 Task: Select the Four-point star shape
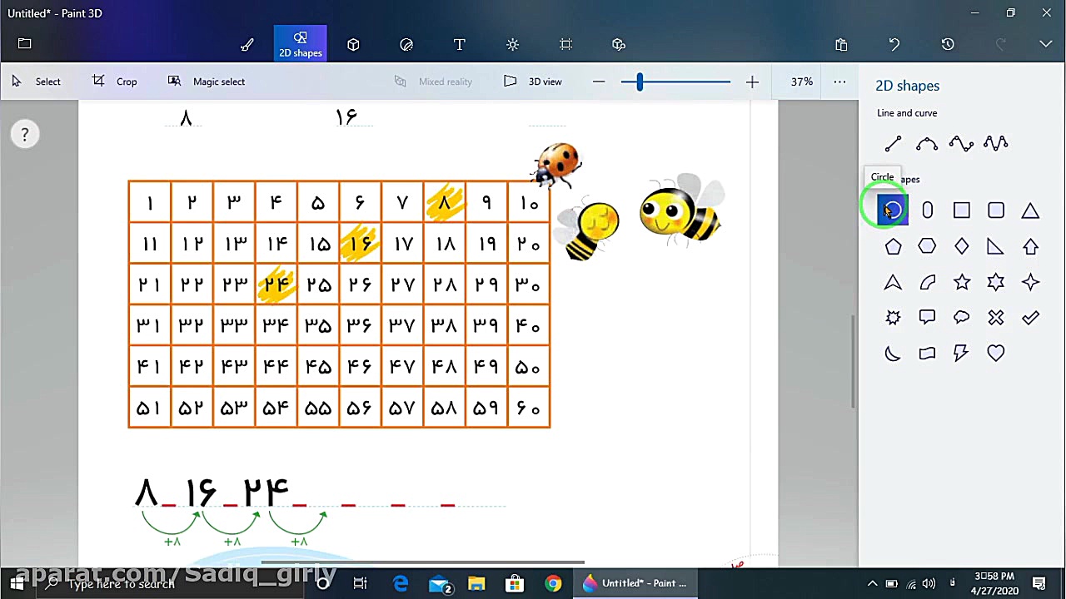coord(1031,282)
